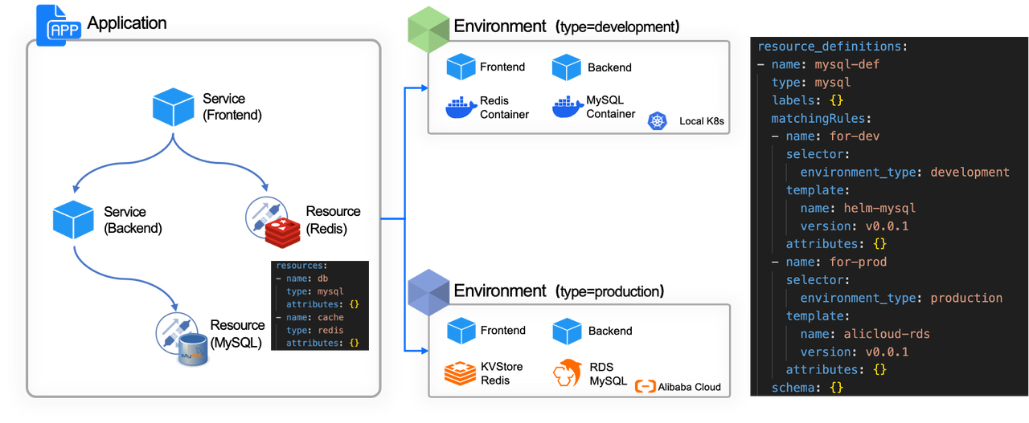
Task: Click the "Service (Backend)" label
Action: (133, 220)
